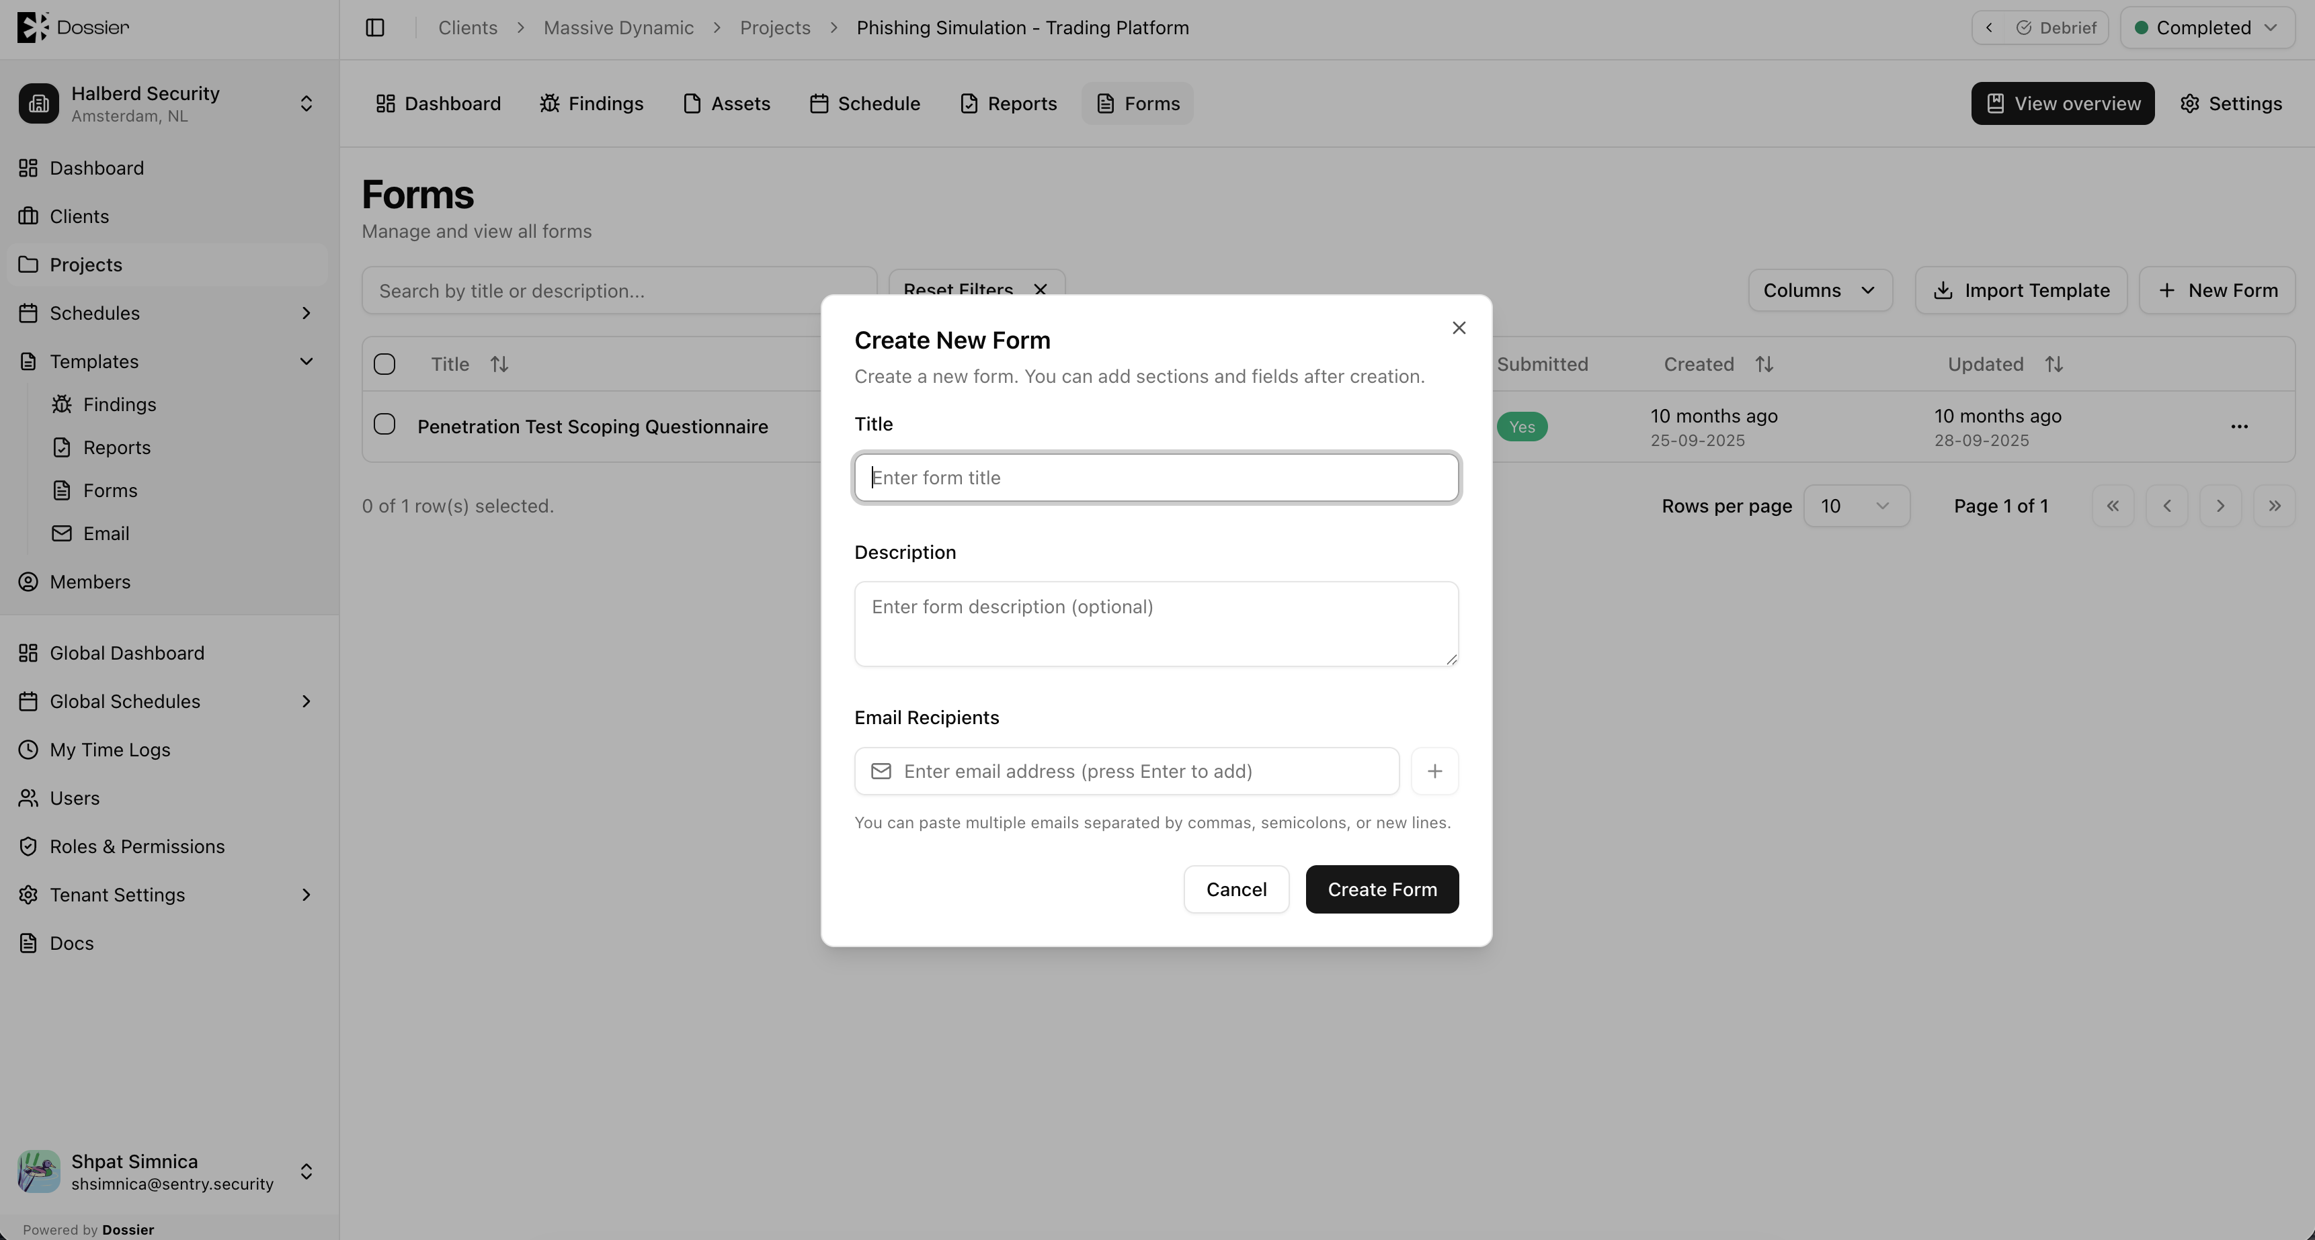Close the Create New Form dialog
This screenshot has width=2315, height=1240.
[x=1459, y=328]
